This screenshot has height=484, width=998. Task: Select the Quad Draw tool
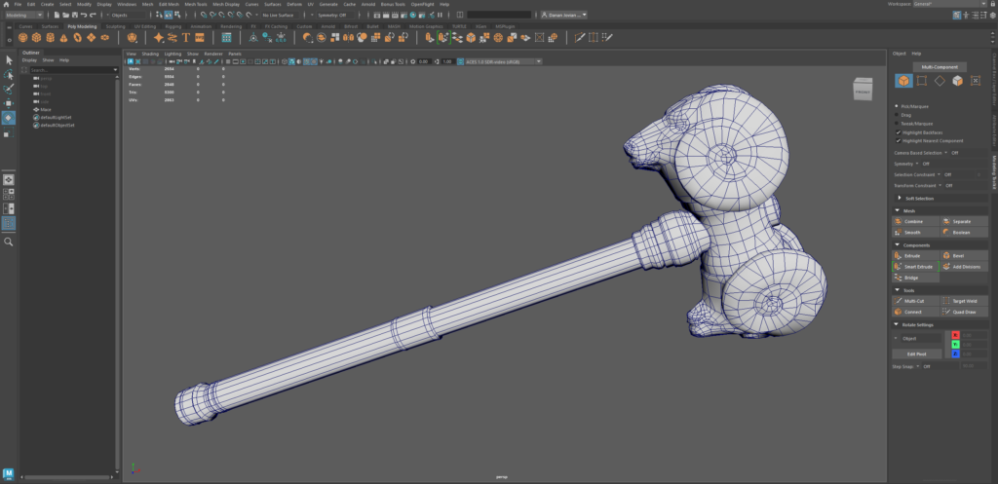963,312
